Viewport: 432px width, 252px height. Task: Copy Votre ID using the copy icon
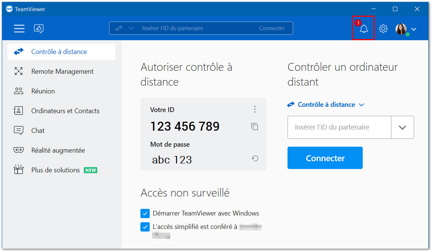pos(255,127)
